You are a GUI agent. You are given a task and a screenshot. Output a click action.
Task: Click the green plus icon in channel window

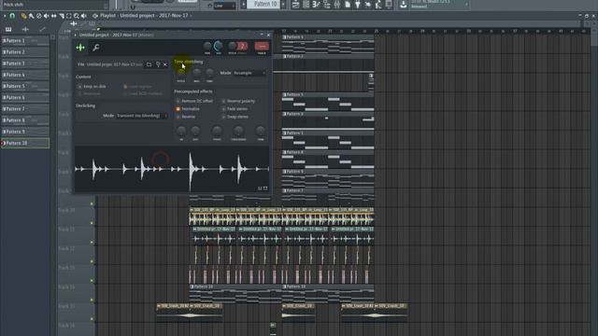[80, 48]
